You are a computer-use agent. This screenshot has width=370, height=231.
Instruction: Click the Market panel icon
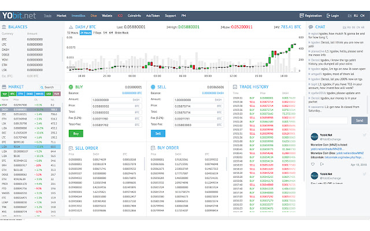[4, 87]
